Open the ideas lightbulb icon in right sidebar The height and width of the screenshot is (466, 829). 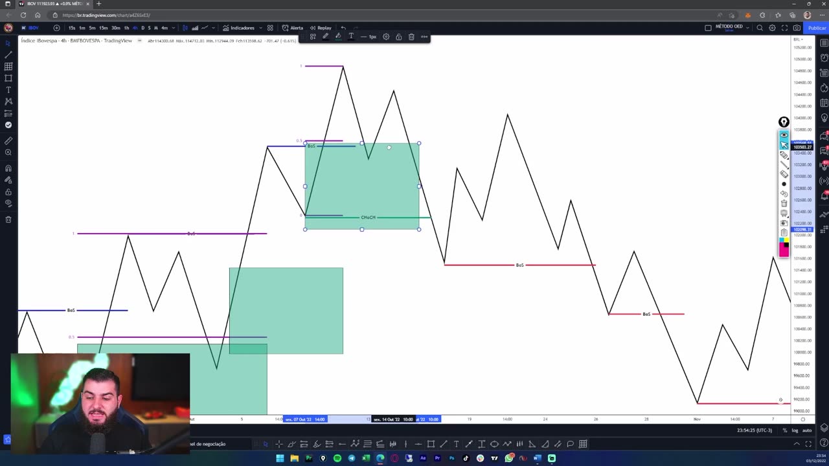click(x=824, y=119)
